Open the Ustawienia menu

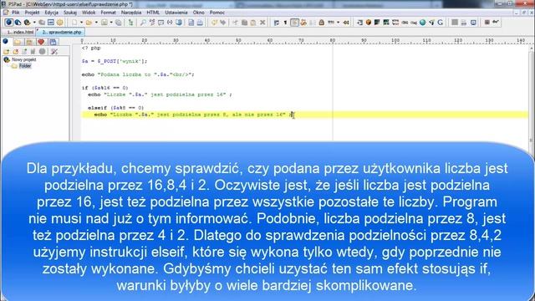tap(176, 13)
